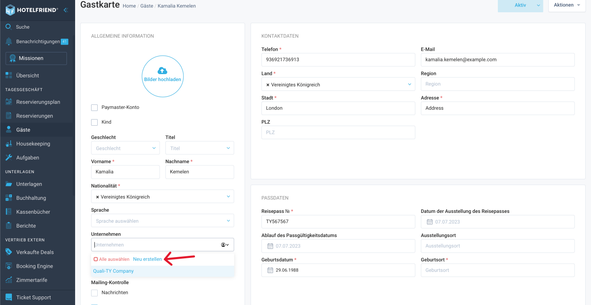Screen dimensions: 591x305
Task: Click the Unterlagen folder icon
Action: [9, 184]
